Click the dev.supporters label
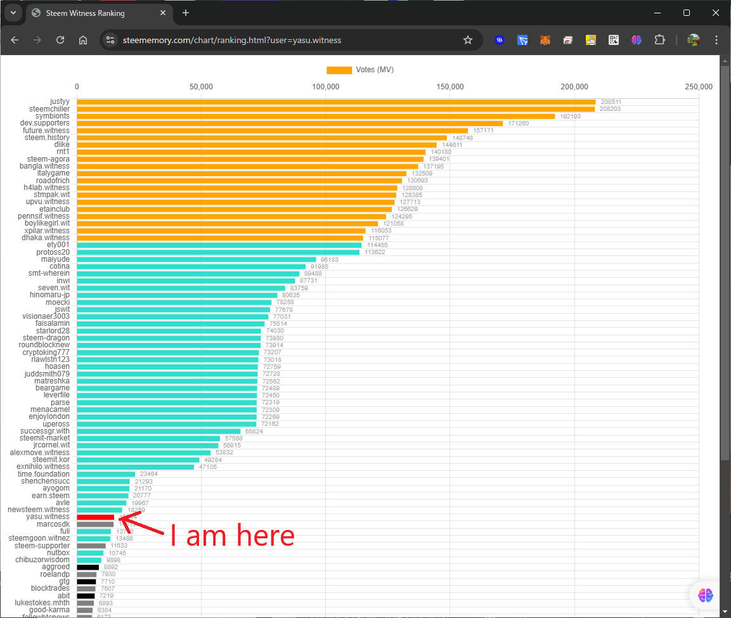This screenshot has height=618, width=731. 45,123
